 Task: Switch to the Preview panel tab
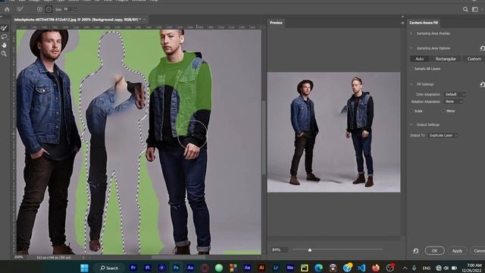click(x=276, y=23)
